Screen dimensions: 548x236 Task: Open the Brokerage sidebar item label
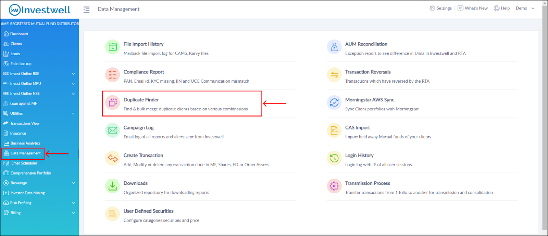18,183
